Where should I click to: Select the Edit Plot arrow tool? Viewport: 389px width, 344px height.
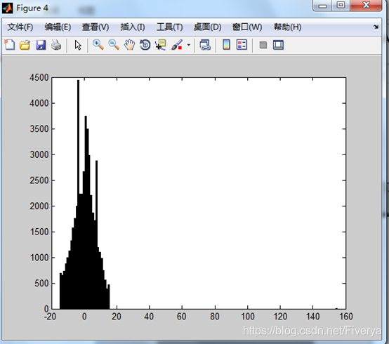(78, 46)
